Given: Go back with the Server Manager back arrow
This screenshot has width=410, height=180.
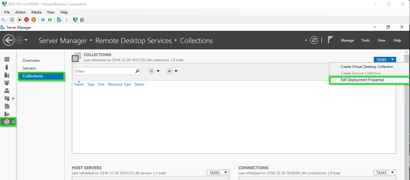Looking at the screenshot, I should tap(9, 40).
